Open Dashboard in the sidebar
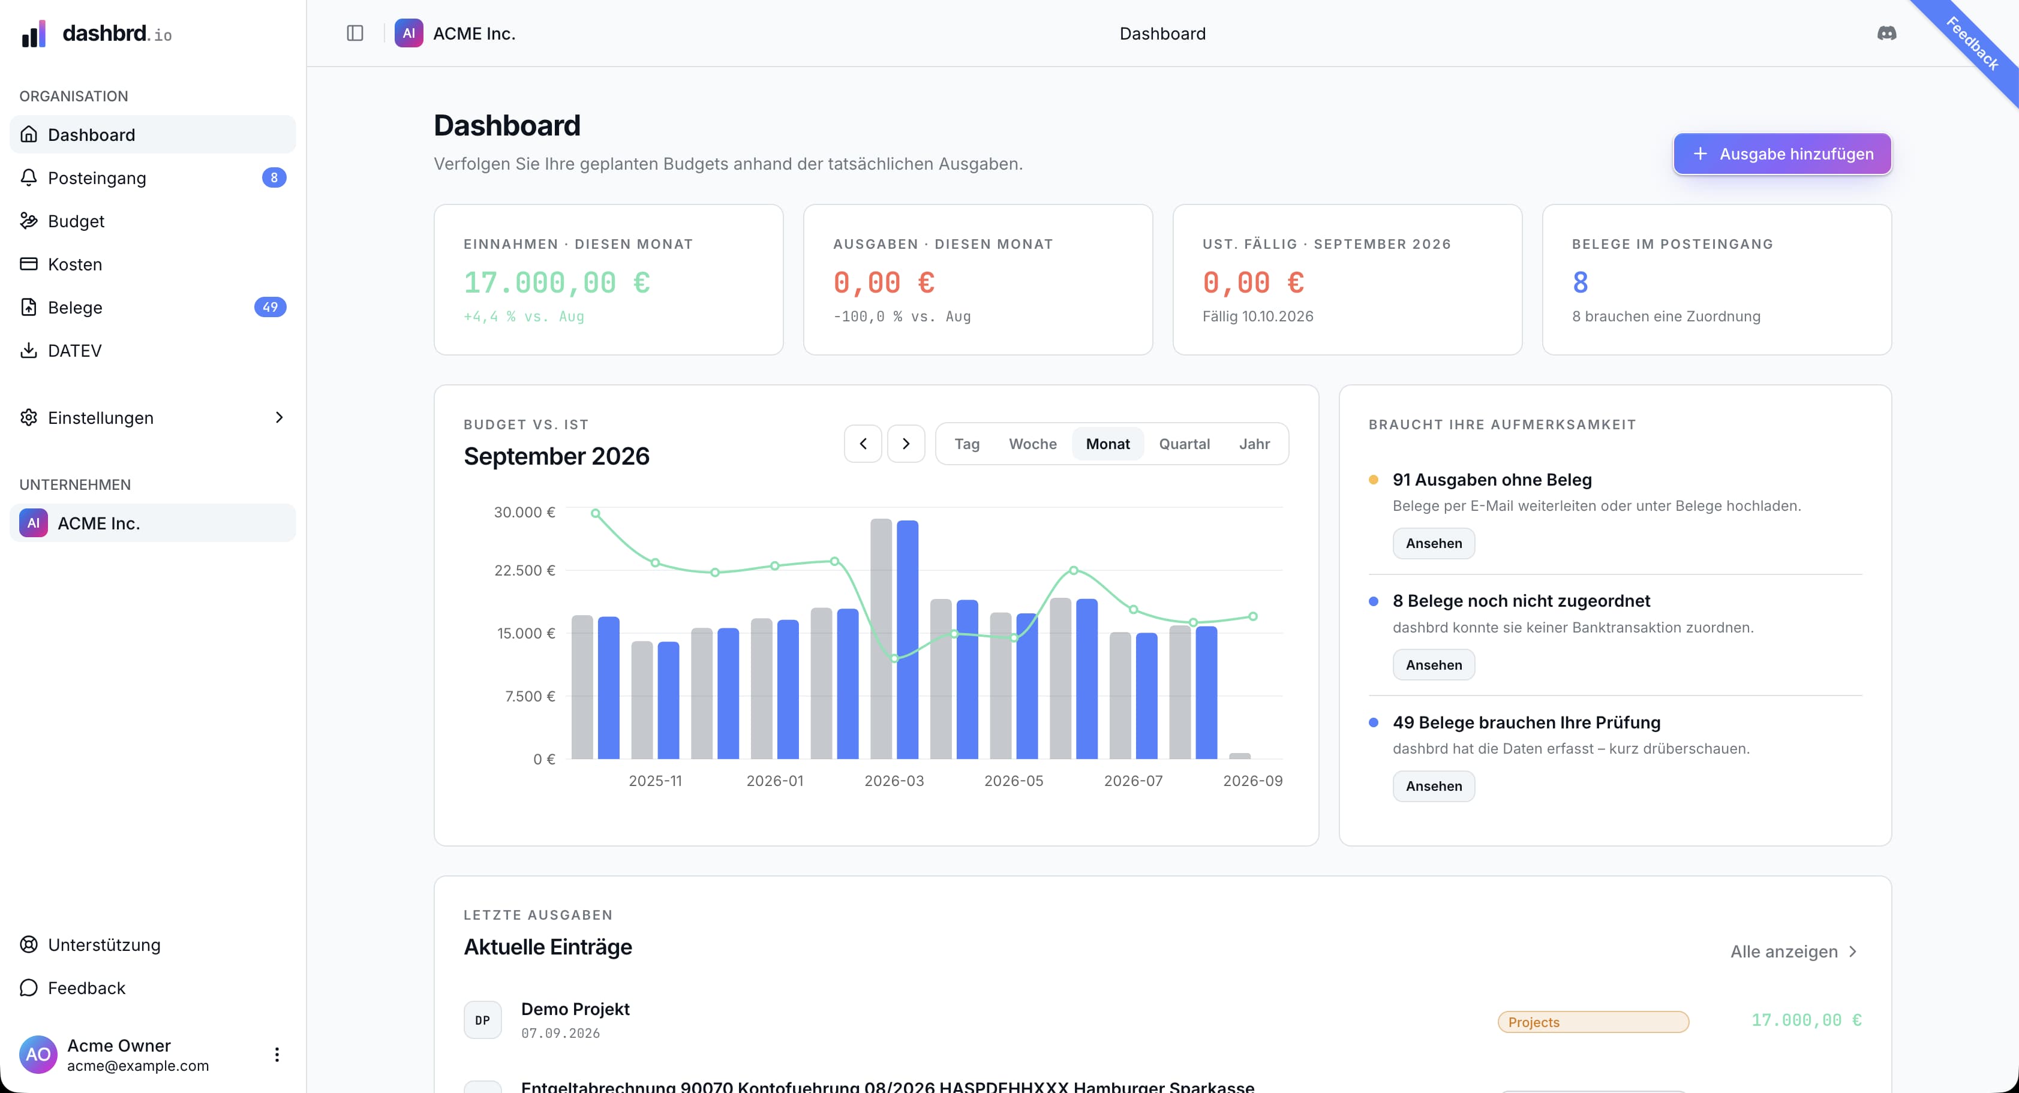The width and height of the screenshot is (2019, 1093). tap(153, 135)
